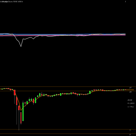Click the price label 7

click(130, 130)
